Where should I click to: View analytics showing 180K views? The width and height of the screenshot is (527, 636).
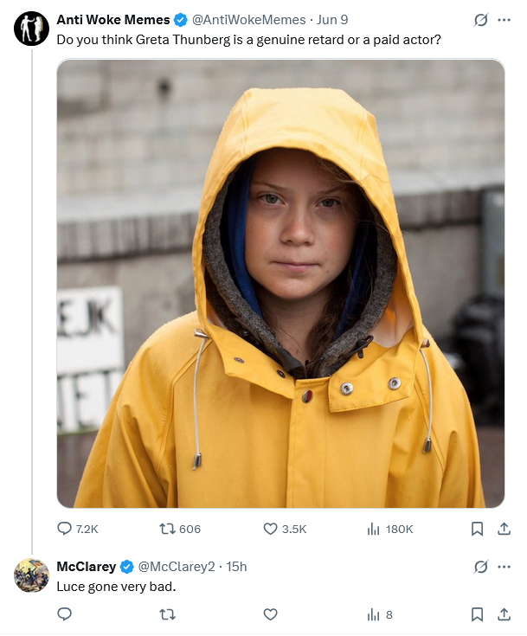pyautogui.click(x=374, y=529)
